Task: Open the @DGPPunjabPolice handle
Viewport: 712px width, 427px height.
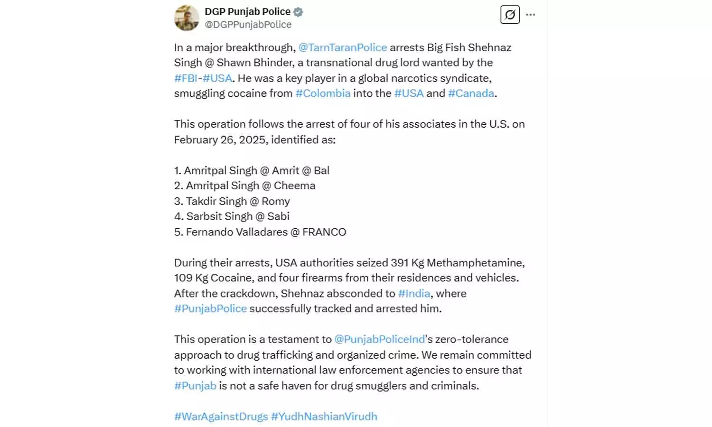Action: tap(248, 25)
